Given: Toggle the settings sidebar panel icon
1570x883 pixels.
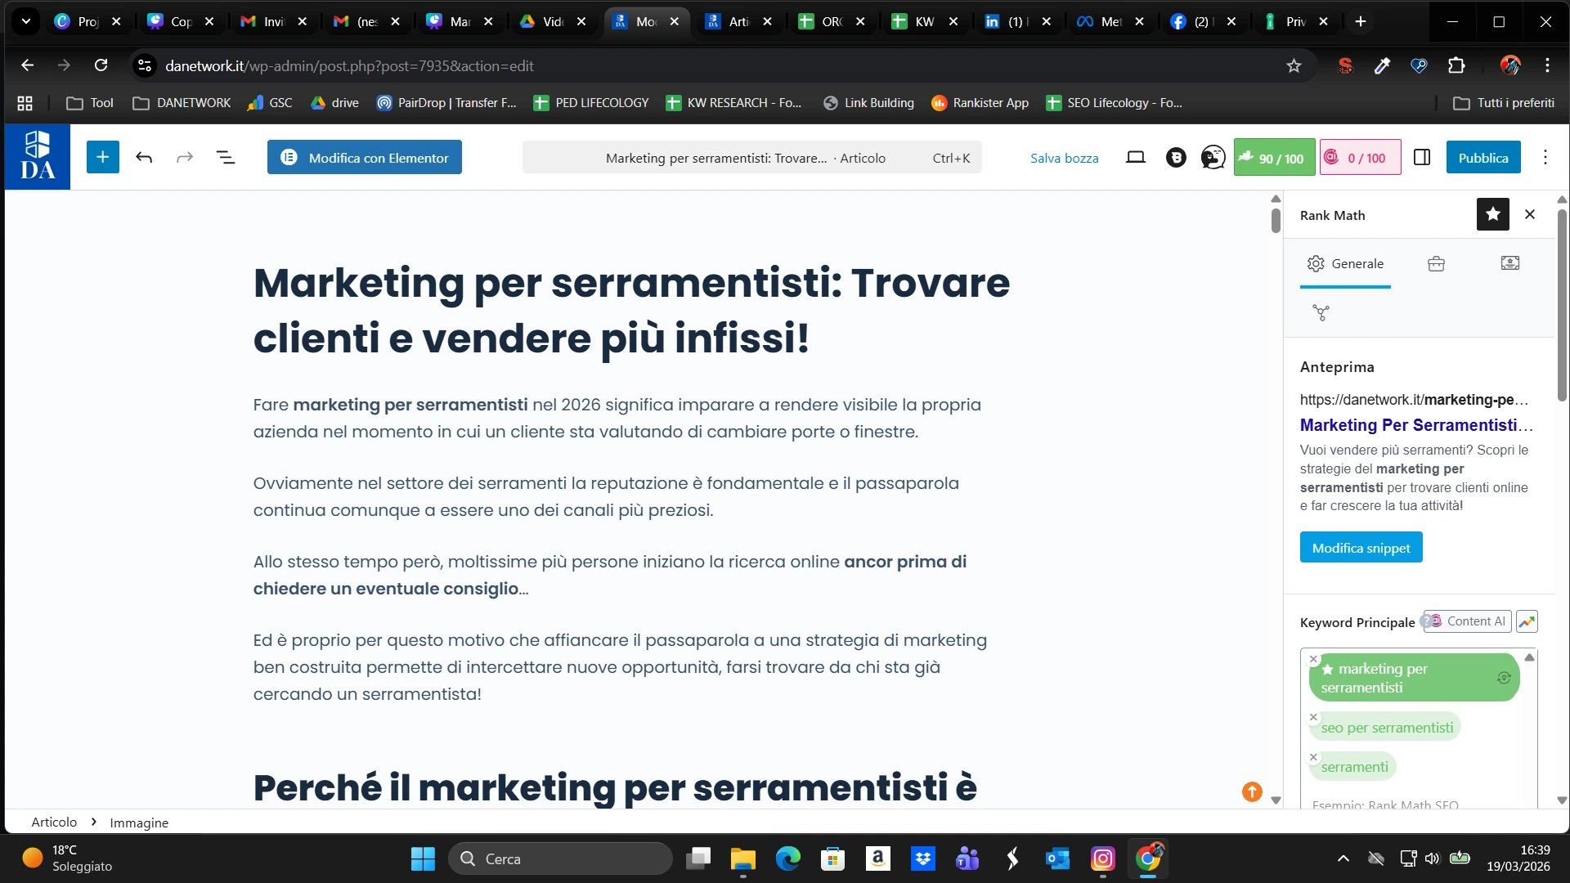Looking at the screenshot, I should coord(1422,157).
